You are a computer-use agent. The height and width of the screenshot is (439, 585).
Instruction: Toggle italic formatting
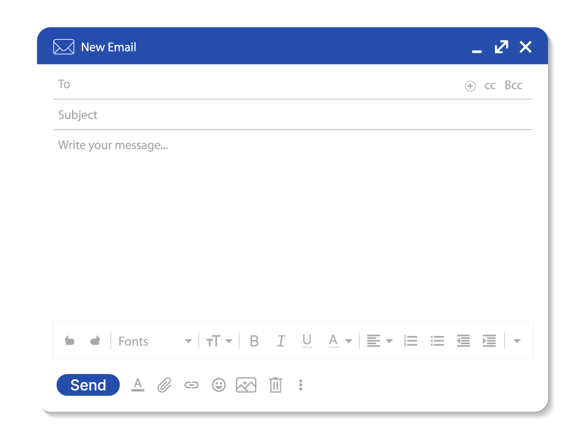[281, 341]
